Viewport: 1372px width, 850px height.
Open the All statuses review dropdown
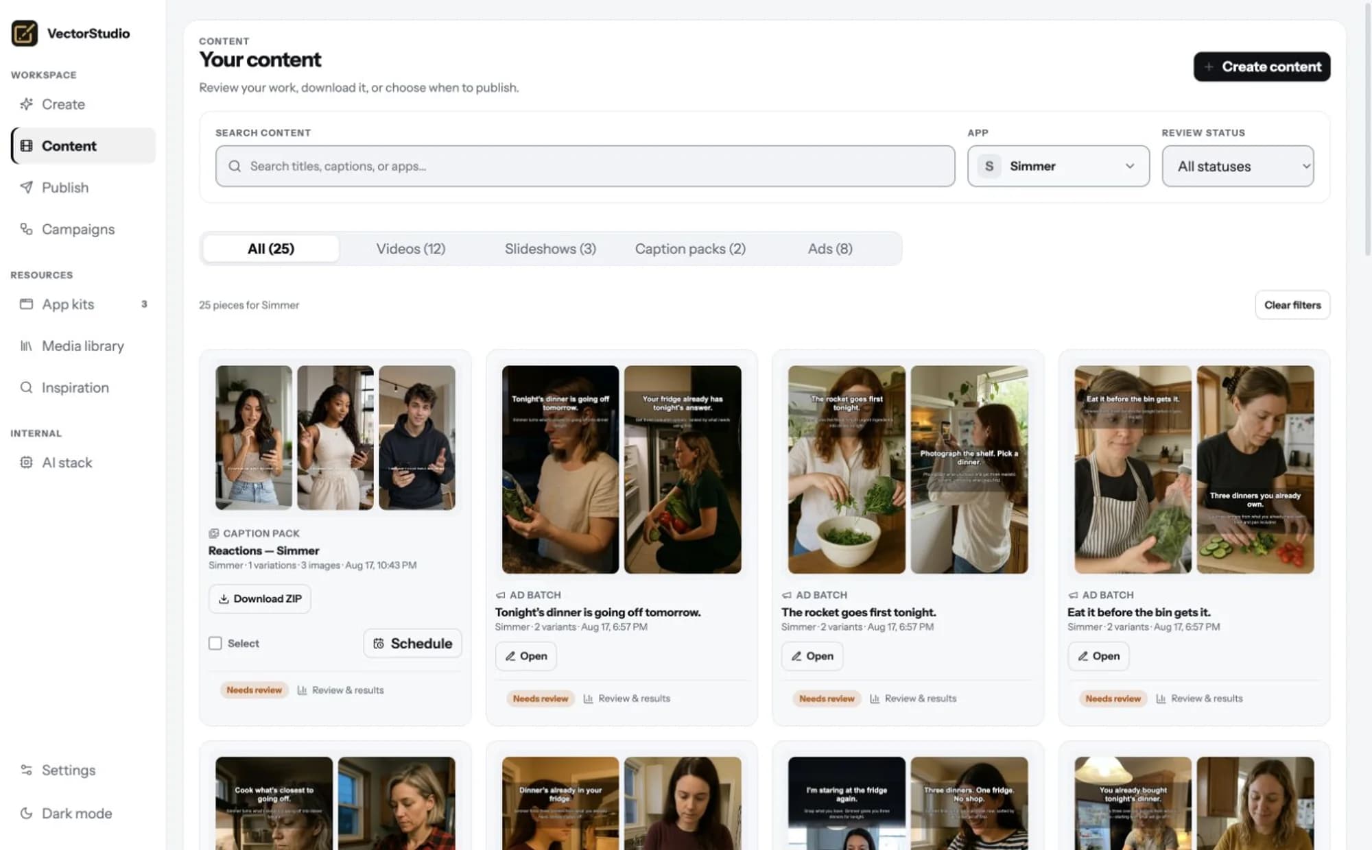[x=1238, y=166]
